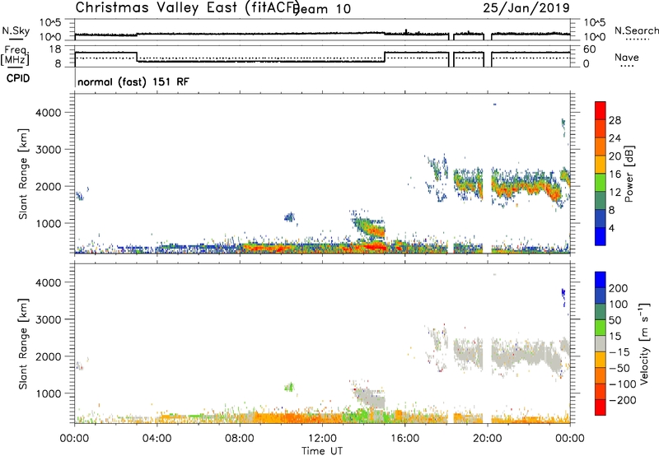Click the green velocity patch near 10:30 UT
This screenshot has width=659, height=456.
pos(289,387)
